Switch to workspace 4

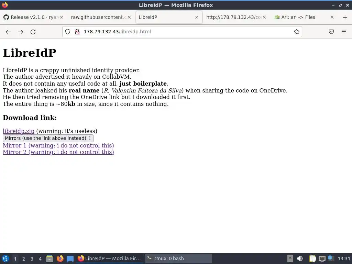(40, 259)
